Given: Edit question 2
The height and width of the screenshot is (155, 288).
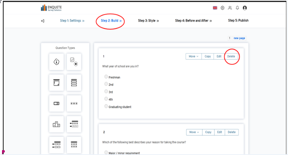Looking at the screenshot, I should coord(219,132).
